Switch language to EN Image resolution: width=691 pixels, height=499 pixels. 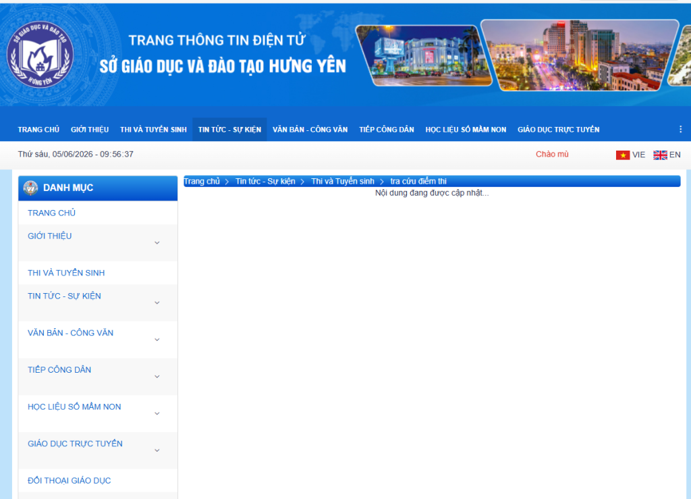[x=675, y=155]
